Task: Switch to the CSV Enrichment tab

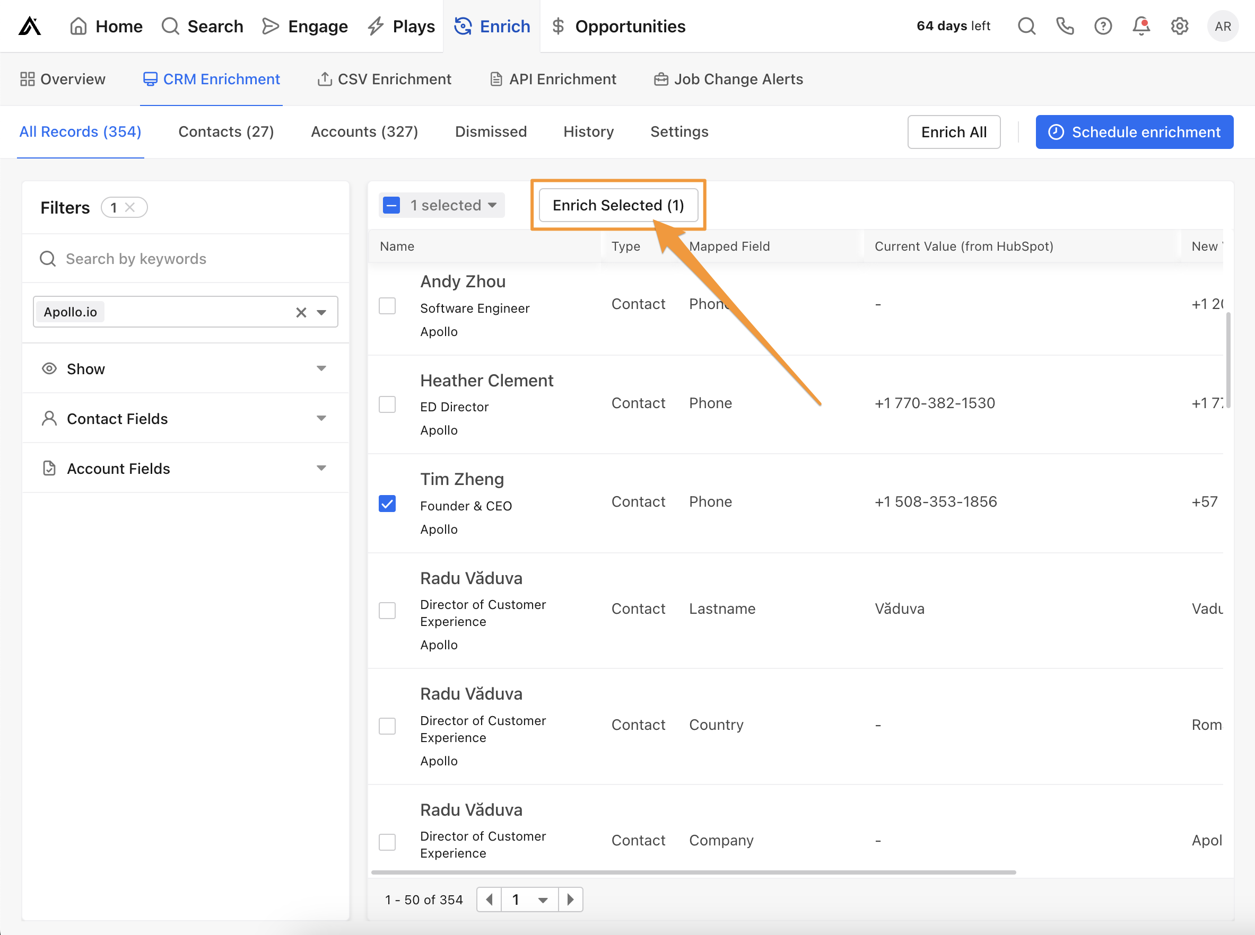Action: coord(385,79)
